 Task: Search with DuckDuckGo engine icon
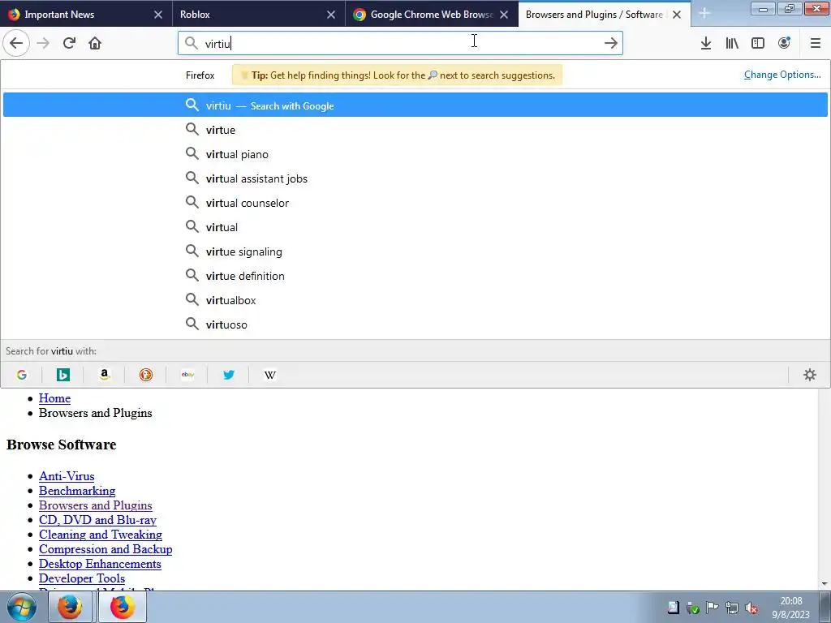click(146, 375)
